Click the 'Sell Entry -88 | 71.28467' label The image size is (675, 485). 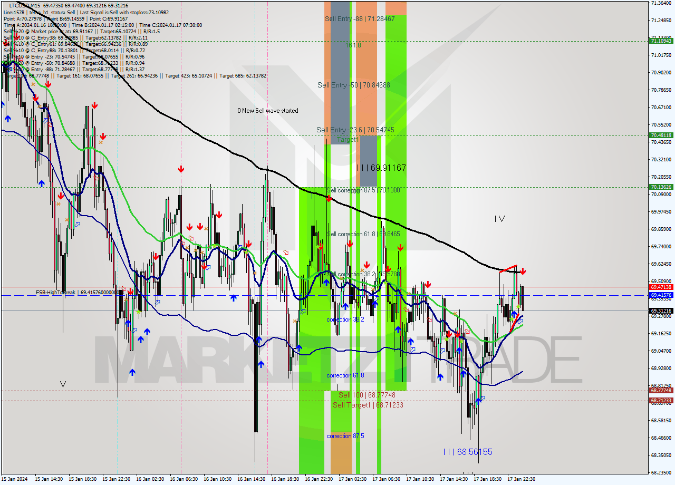pos(360,18)
